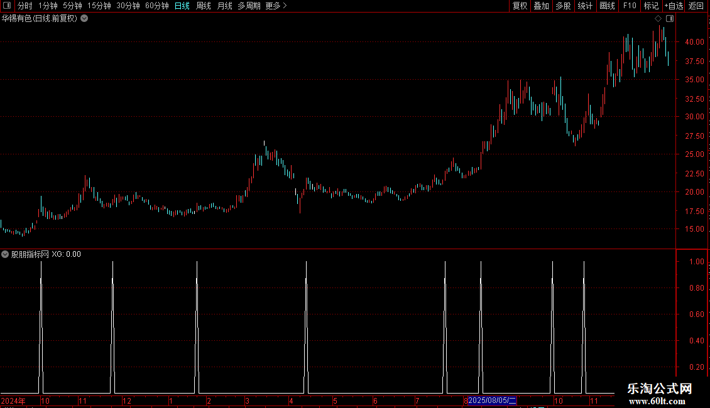Click the 2024年 label on the time axis

tap(13, 400)
